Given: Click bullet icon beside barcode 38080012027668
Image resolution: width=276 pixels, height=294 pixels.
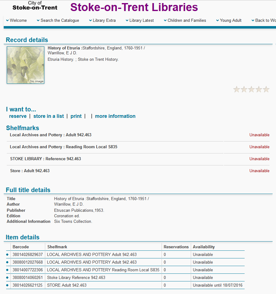Looking at the screenshot, I should [7, 262].
